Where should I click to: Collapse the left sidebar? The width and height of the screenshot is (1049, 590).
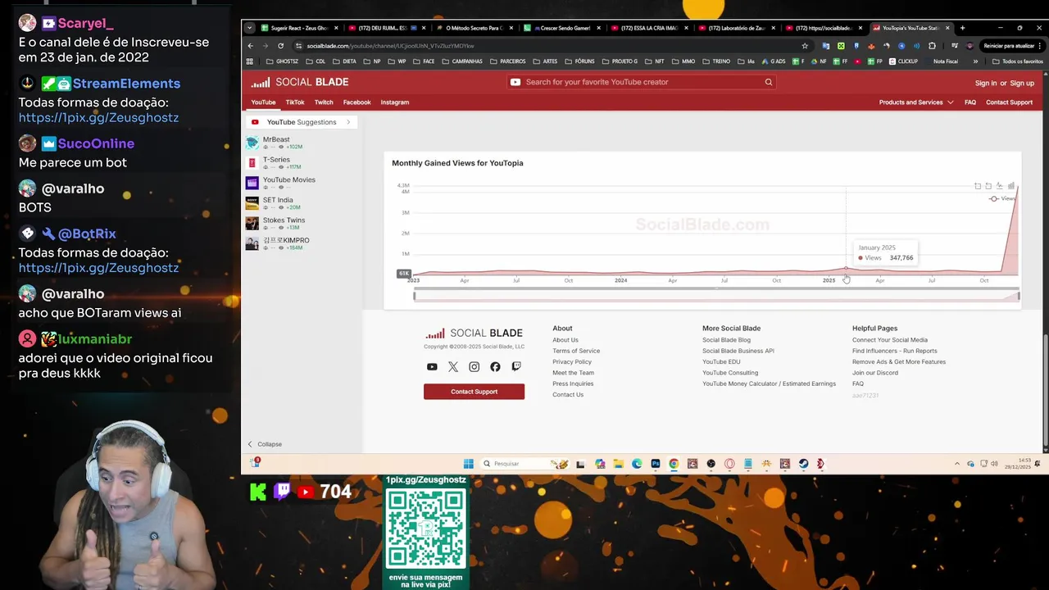click(265, 444)
